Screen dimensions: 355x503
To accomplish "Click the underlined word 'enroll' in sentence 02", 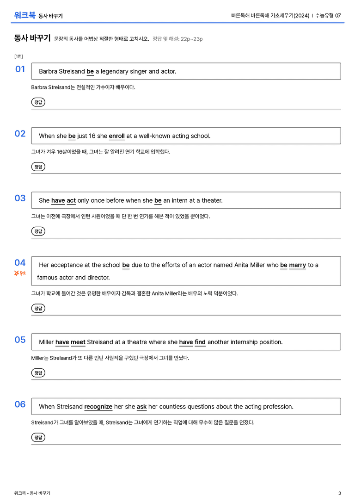I will pyautogui.click(x=116, y=136).
